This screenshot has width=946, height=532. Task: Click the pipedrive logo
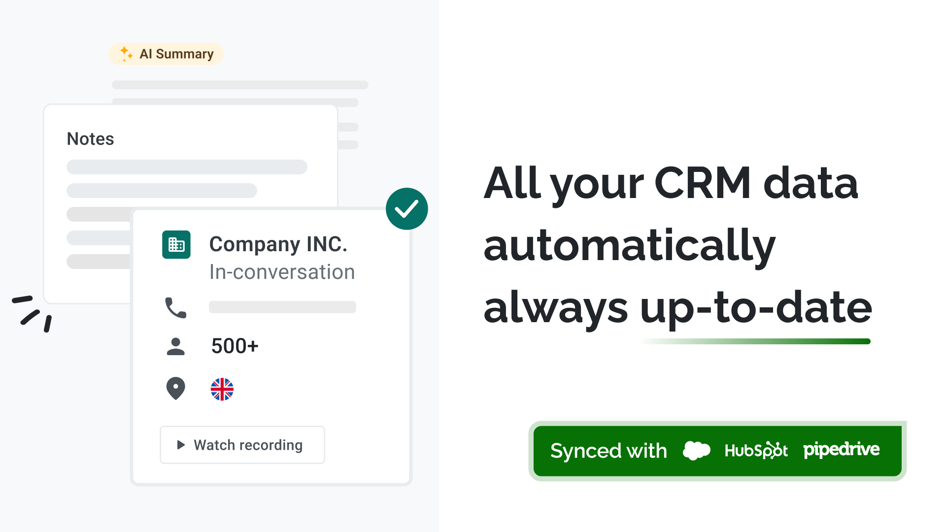click(841, 449)
